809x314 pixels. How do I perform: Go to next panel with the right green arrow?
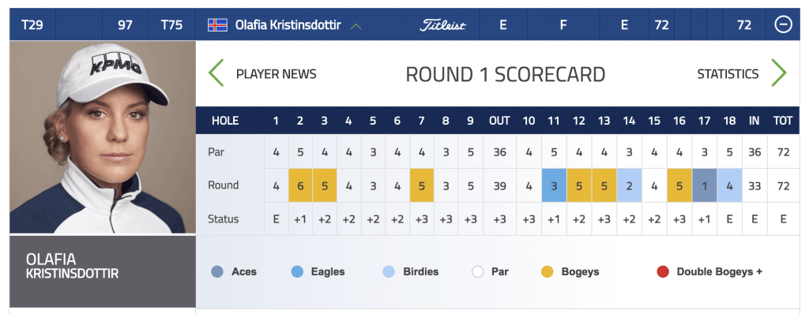(x=778, y=73)
